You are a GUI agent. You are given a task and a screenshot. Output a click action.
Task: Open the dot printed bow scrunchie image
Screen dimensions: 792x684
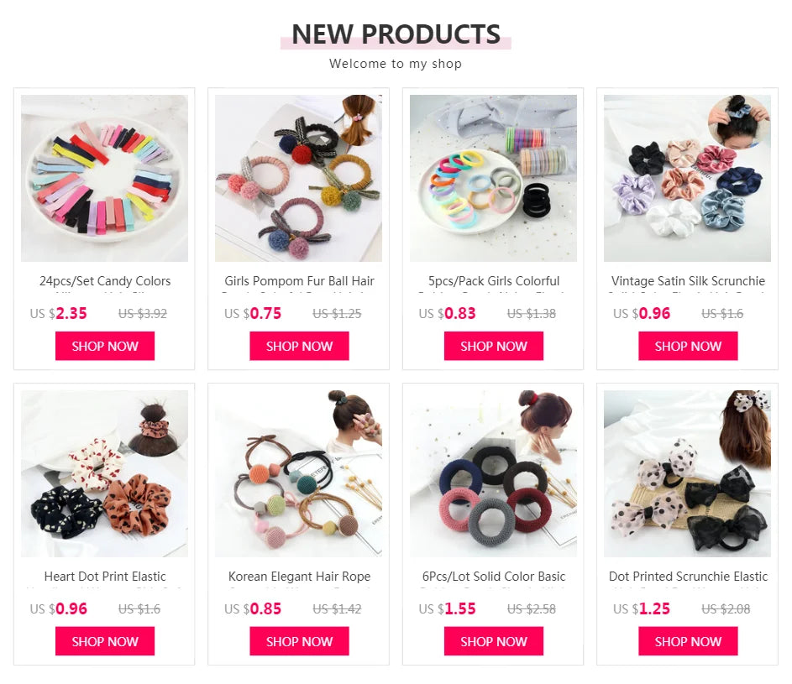[x=688, y=473]
